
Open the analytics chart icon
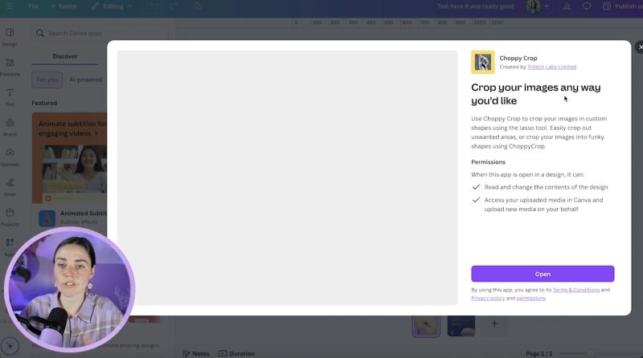(x=567, y=6)
